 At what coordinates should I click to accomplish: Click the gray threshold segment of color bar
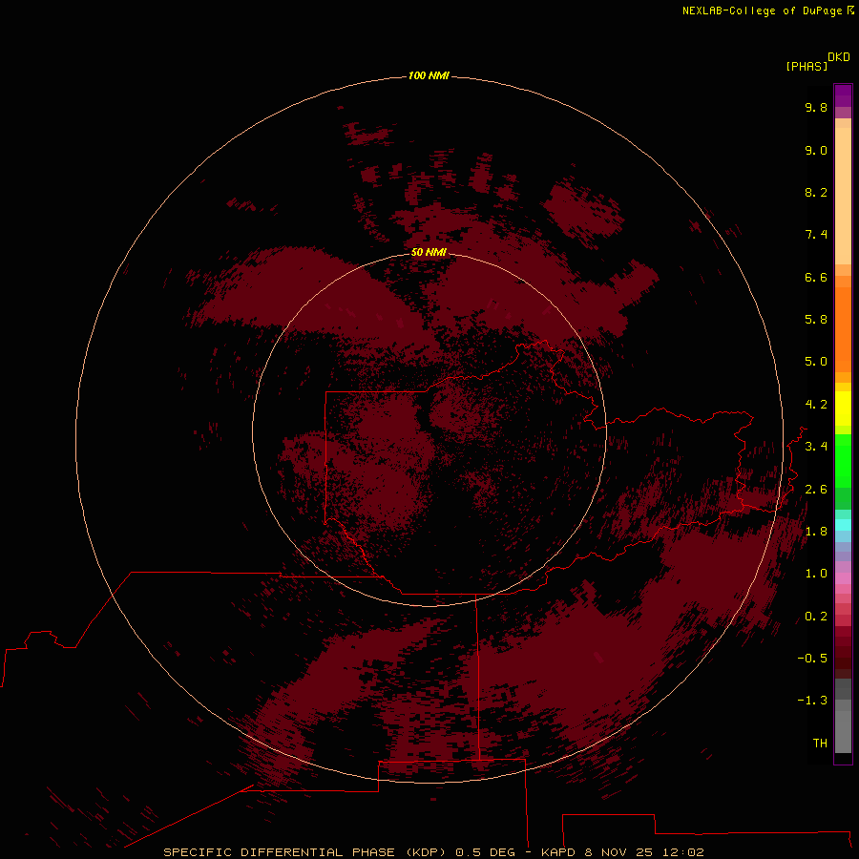[x=843, y=731]
